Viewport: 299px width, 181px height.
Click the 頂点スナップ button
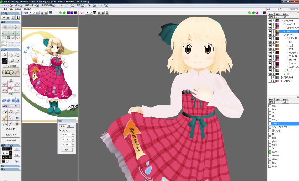pos(11,134)
